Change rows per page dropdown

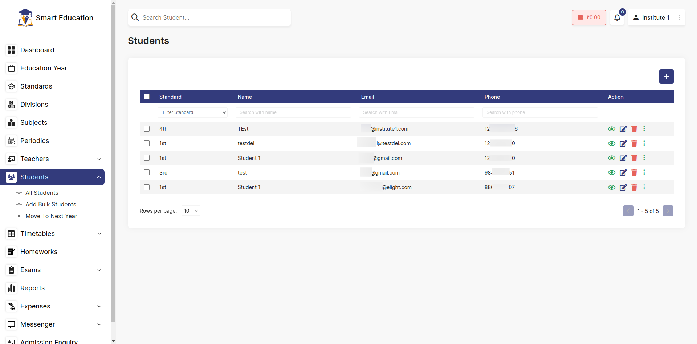[191, 211]
